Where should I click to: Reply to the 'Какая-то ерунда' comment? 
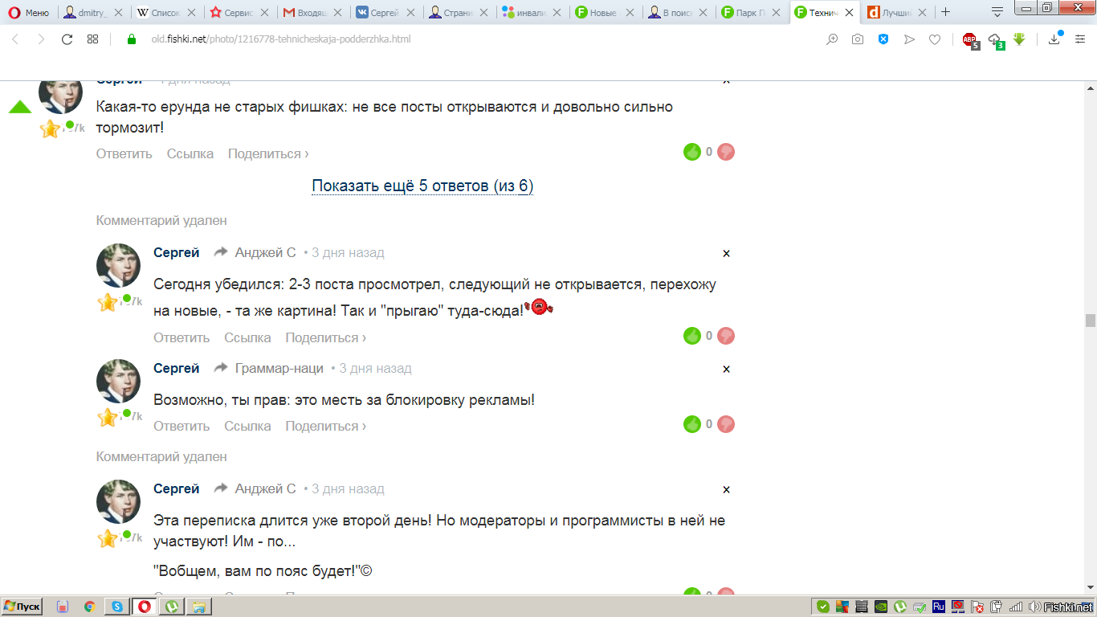[124, 153]
